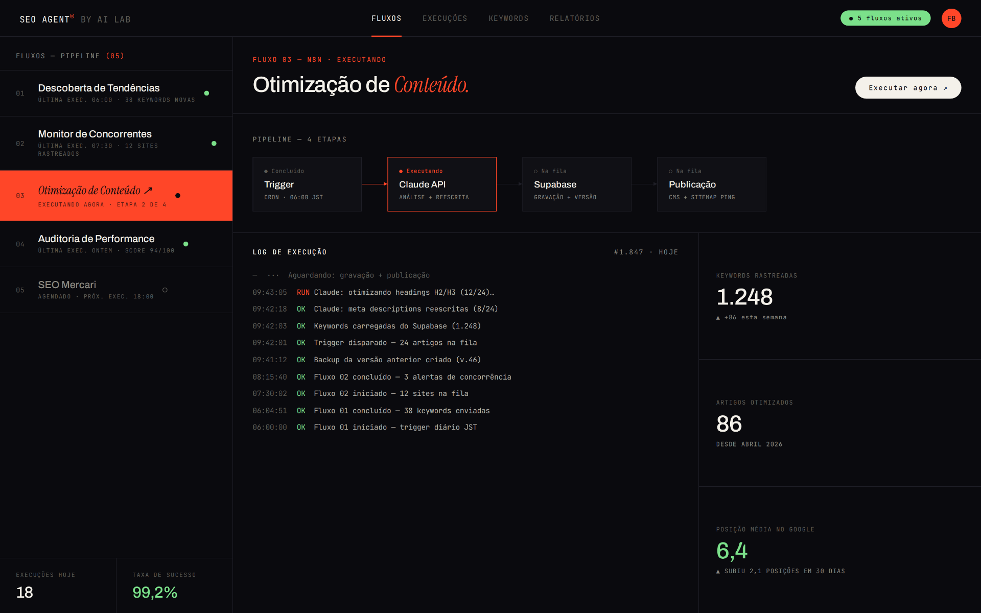Click the 5 fluxos ativos badge
This screenshot has height=613, width=981.
tap(885, 18)
